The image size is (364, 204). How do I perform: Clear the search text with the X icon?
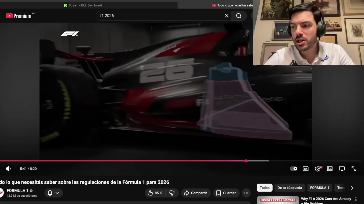227,16
